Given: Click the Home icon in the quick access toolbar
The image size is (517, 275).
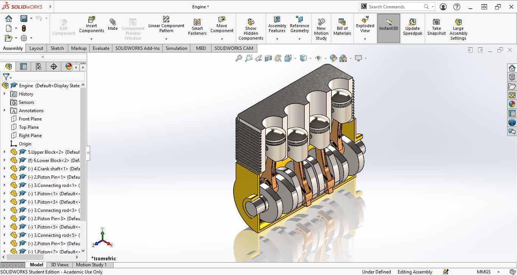Looking at the screenshot, I should pyautogui.click(x=9, y=19).
